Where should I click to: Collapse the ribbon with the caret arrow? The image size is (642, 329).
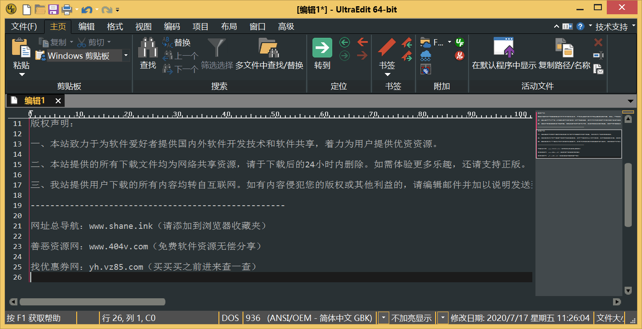[556, 26]
